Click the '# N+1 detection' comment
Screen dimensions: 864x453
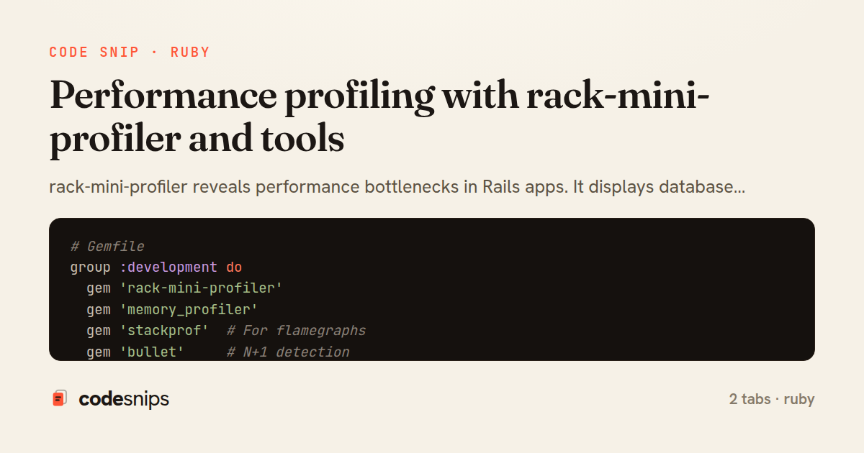coord(288,352)
